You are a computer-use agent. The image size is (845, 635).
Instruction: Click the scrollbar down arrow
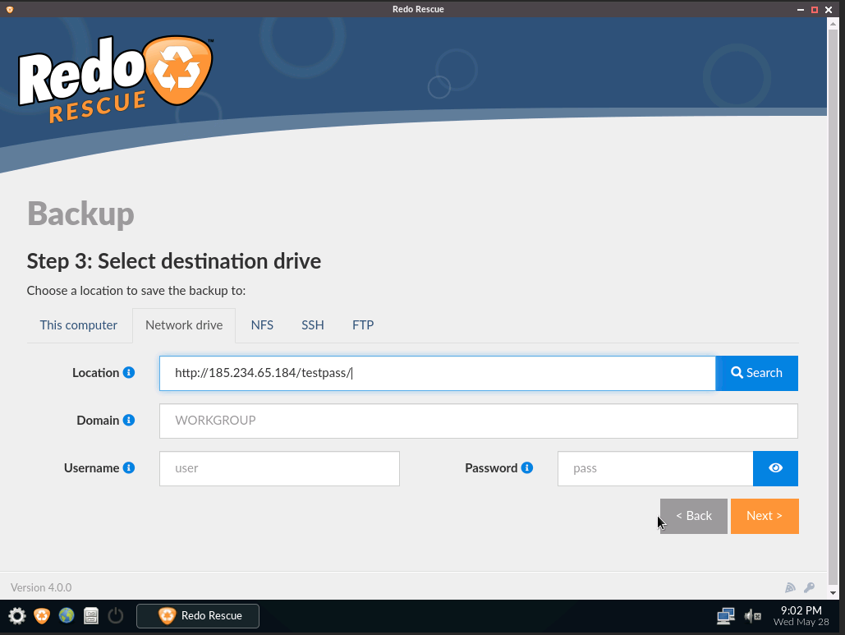pos(834,593)
